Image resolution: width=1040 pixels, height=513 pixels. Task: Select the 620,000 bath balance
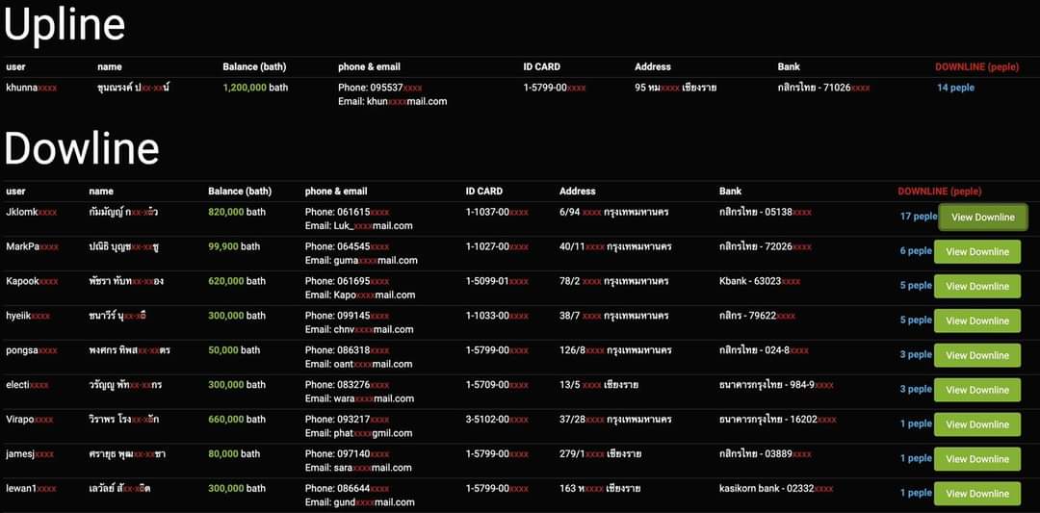pyautogui.click(x=236, y=281)
